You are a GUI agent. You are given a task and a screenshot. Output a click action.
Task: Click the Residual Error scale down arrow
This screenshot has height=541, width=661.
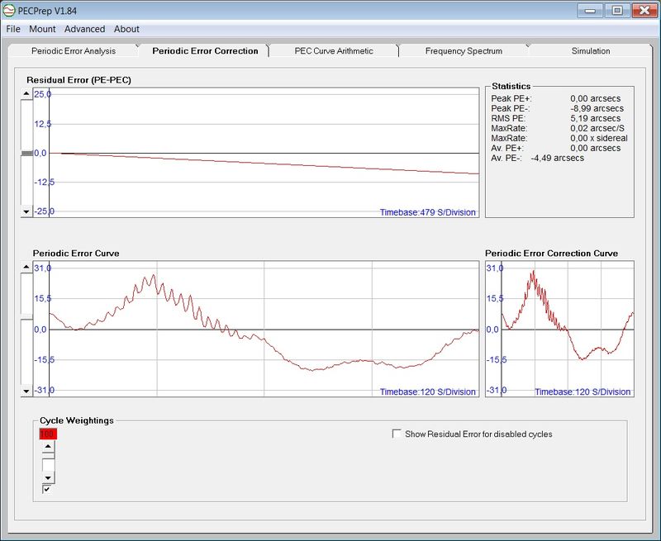pos(26,211)
